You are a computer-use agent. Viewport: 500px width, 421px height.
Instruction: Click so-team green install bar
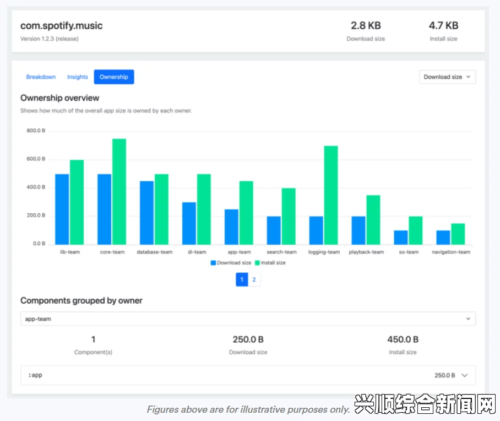[416, 230]
